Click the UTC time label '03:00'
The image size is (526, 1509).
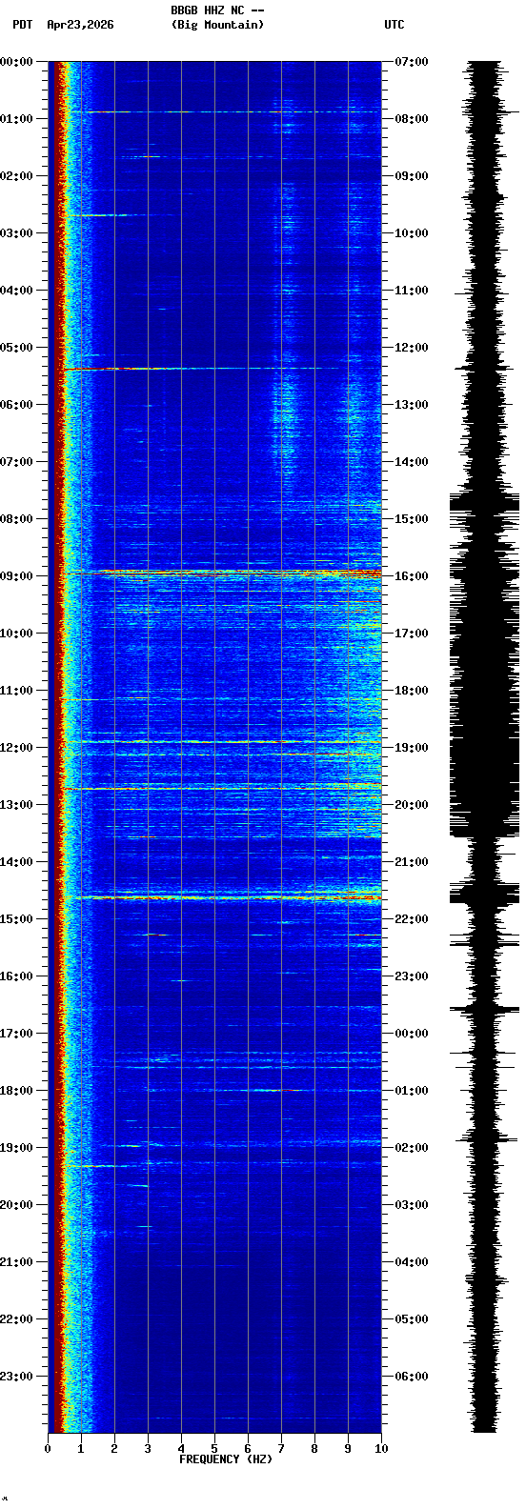tap(412, 1205)
